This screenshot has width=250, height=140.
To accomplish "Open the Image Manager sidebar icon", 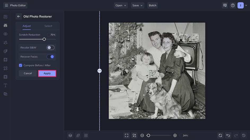I will [x=5, y=17].
